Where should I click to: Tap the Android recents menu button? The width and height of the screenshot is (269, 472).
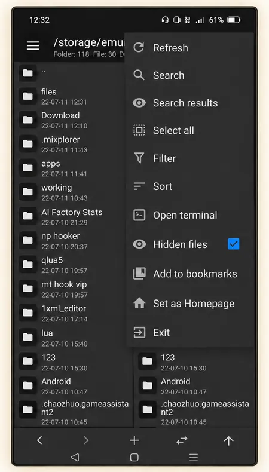tap(194, 458)
